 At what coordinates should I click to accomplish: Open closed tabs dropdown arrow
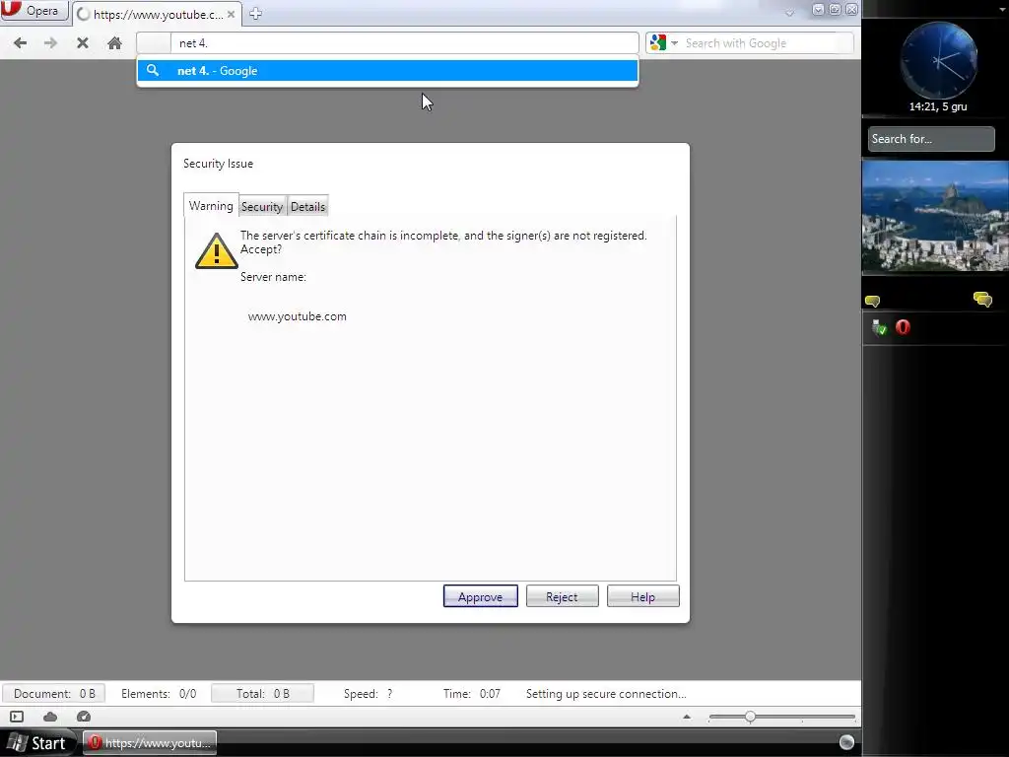(789, 12)
